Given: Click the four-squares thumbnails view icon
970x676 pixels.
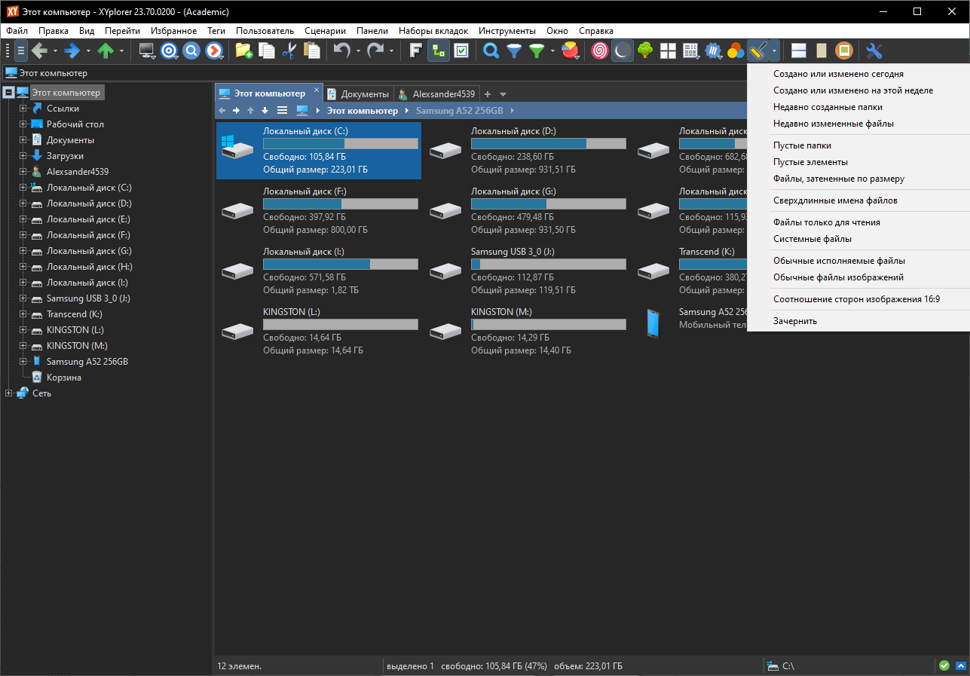Looking at the screenshot, I should pos(668,51).
